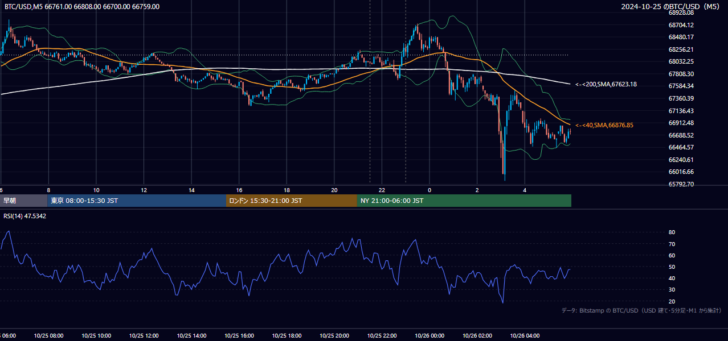The height and width of the screenshot is (341, 728).
Task: Click the '2024-10-25 のBTC/USD (M5)' chart title
Action: 672,7
